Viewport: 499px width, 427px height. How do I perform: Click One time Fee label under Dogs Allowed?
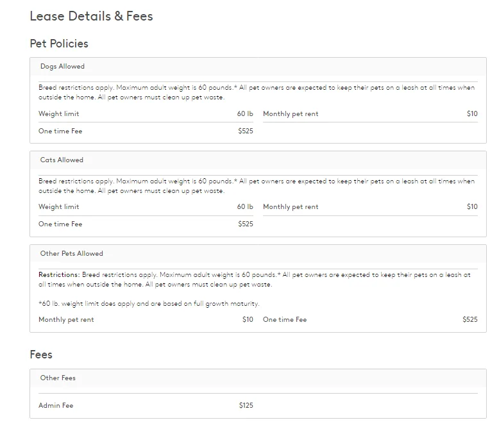pos(60,131)
